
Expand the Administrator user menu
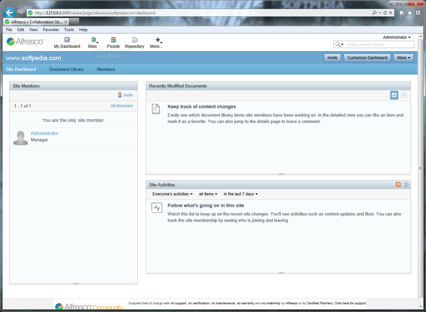(x=397, y=37)
